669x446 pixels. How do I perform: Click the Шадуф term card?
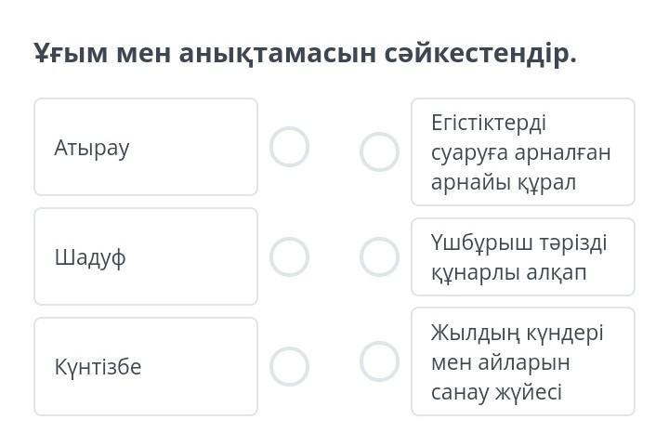coord(146,257)
